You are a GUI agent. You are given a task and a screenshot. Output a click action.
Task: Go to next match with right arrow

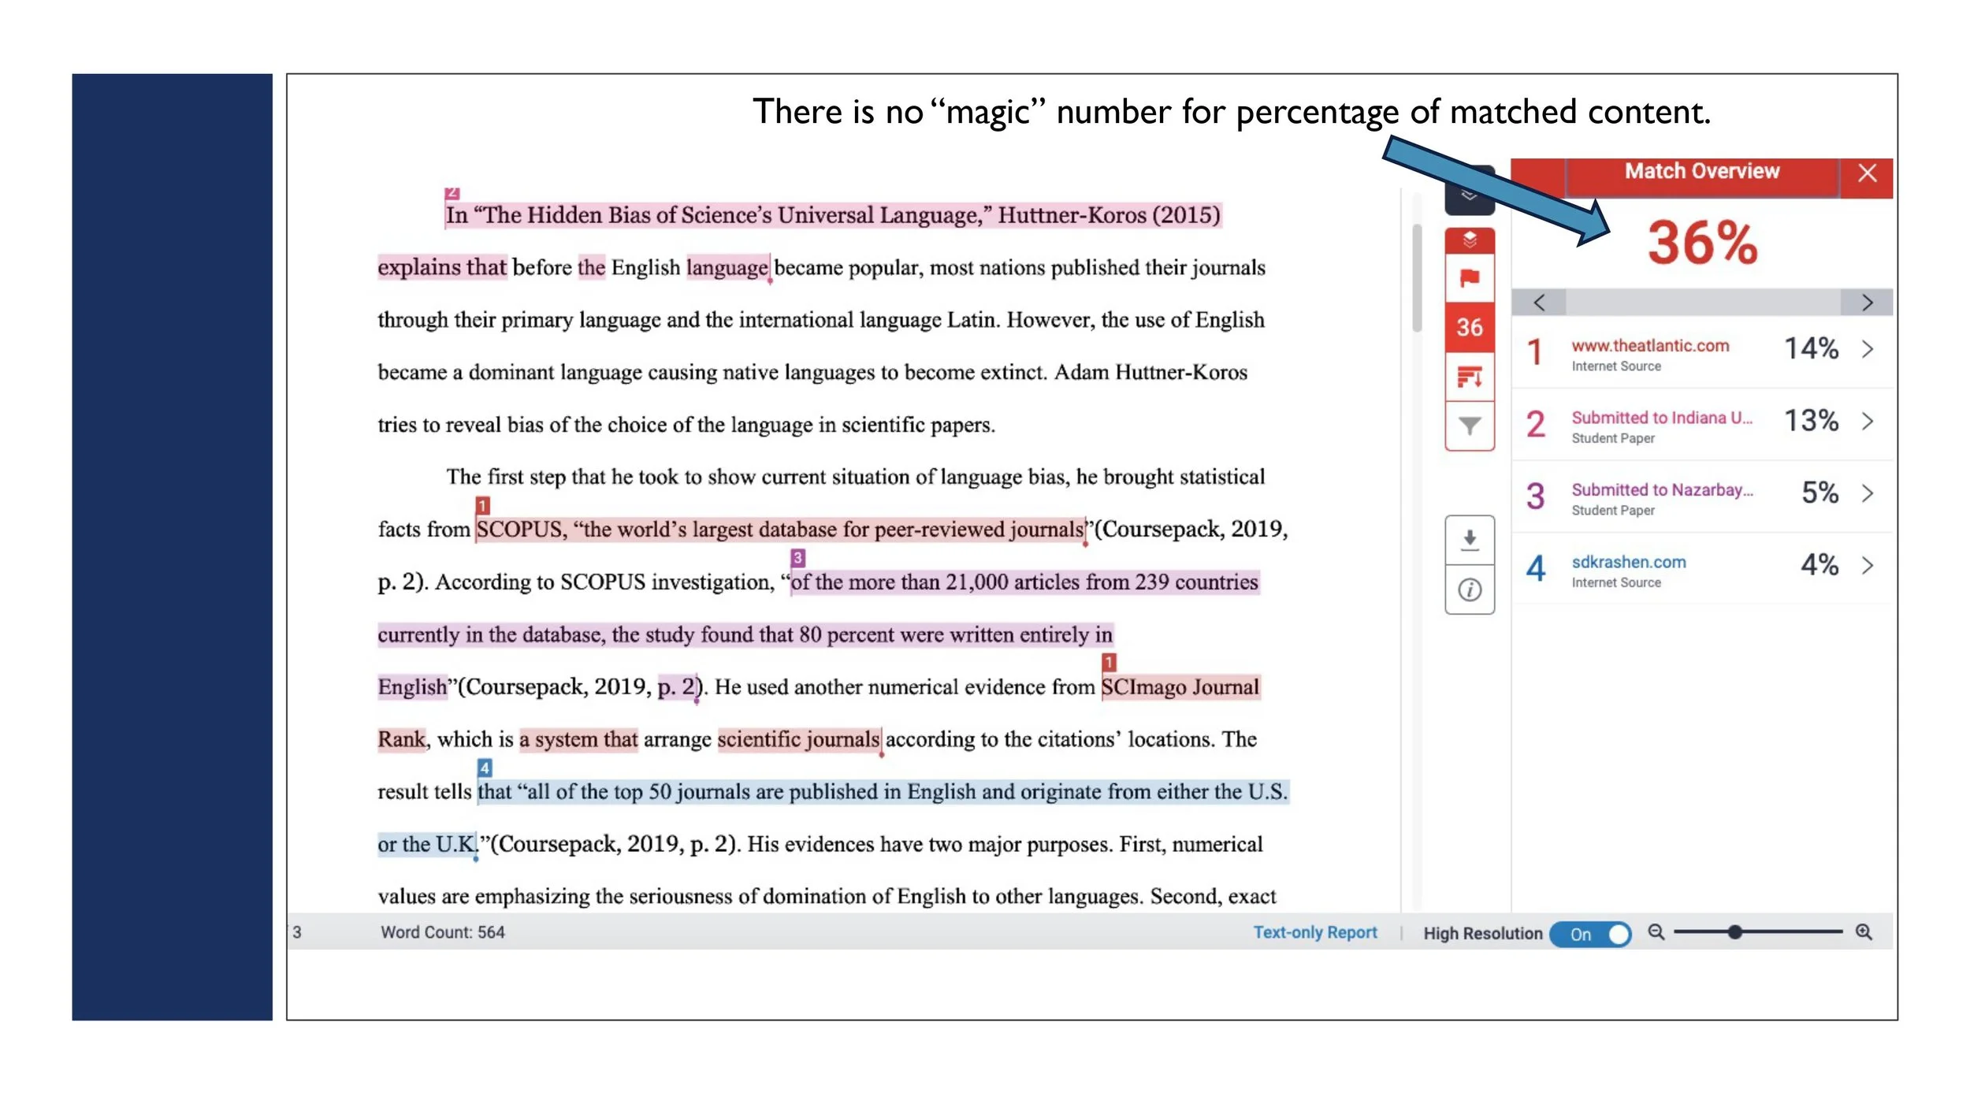(1867, 303)
